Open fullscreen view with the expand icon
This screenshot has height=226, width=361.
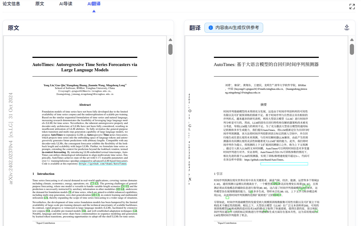click(352, 6)
